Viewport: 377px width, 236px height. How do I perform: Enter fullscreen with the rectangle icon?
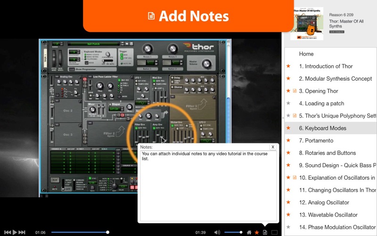click(x=274, y=232)
